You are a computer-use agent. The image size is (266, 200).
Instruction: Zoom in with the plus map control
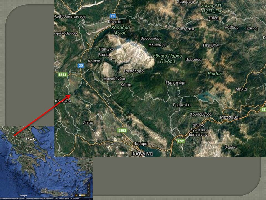[89, 189]
